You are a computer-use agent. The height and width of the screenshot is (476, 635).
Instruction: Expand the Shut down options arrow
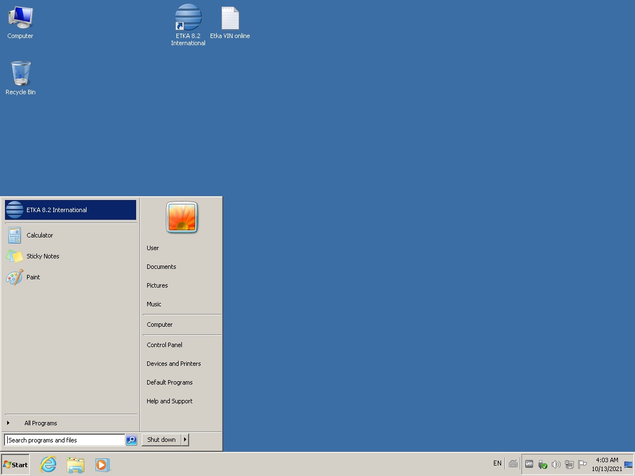185,440
